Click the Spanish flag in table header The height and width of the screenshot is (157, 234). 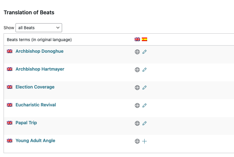tap(144, 39)
